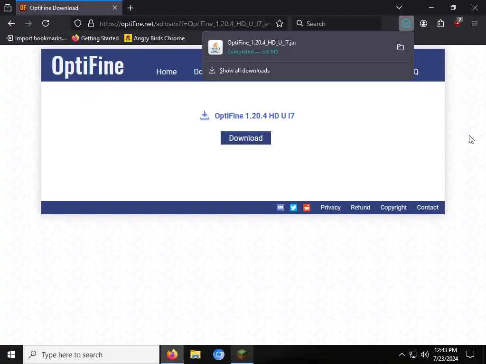The height and width of the screenshot is (364, 486).
Task: Reload the current page
Action: tap(46, 24)
